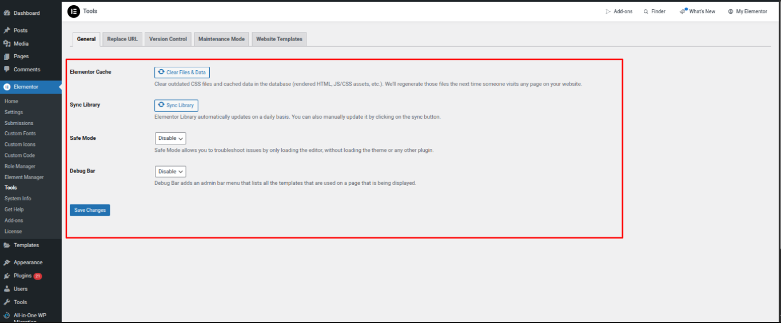
Task: Open the Website Templates tab
Action: coord(279,39)
